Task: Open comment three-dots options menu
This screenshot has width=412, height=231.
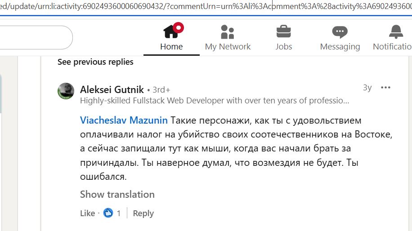Action: tap(385, 88)
